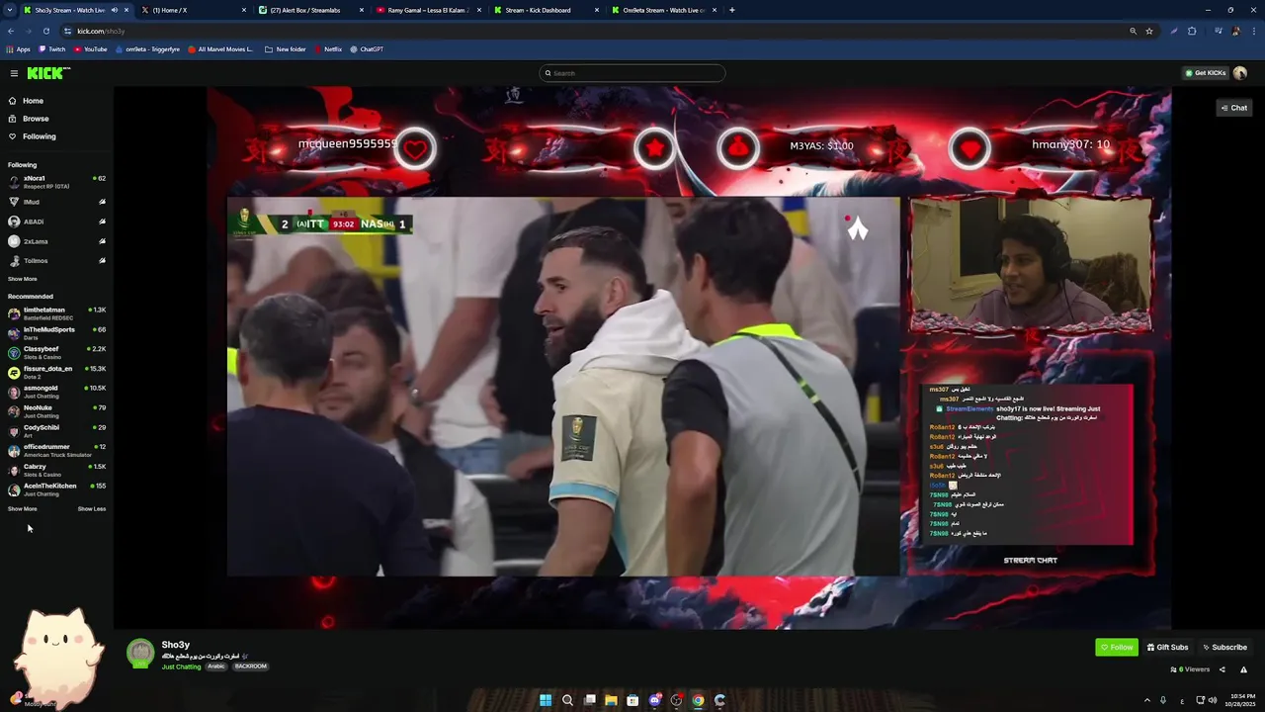Open Netflix bookmark
The image size is (1265, 712).
coord(327,48)
